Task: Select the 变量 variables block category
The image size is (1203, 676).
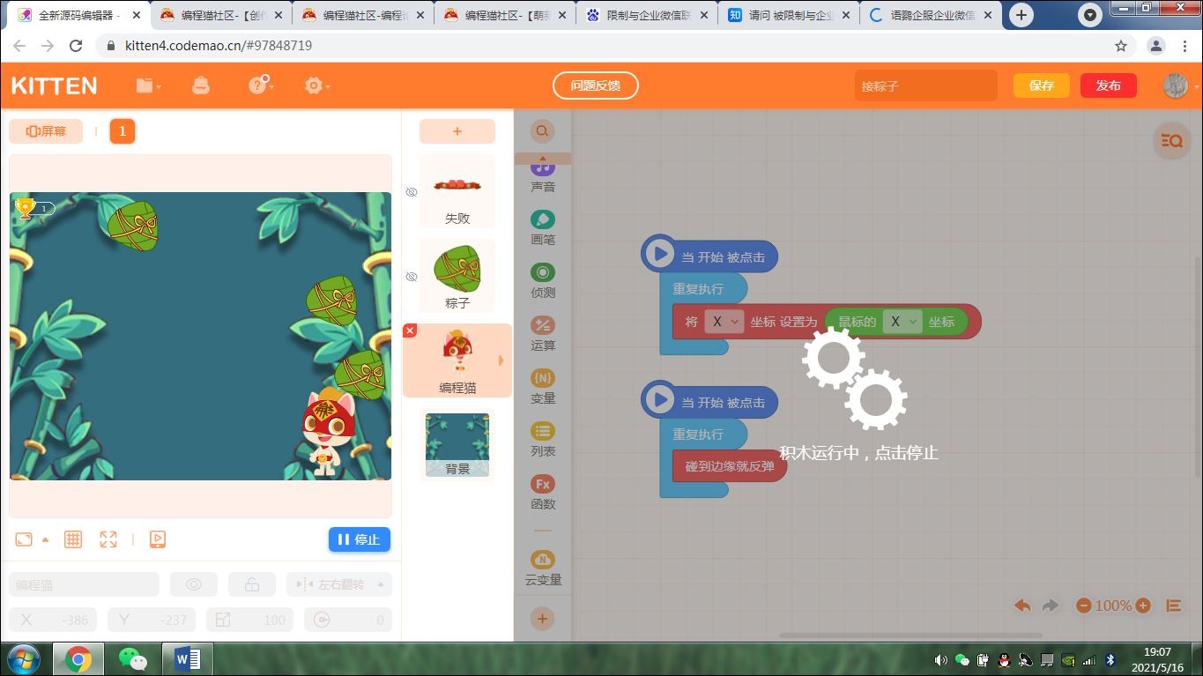Action: coord(543,386)
